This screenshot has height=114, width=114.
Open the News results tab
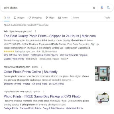tap(63, 18)
